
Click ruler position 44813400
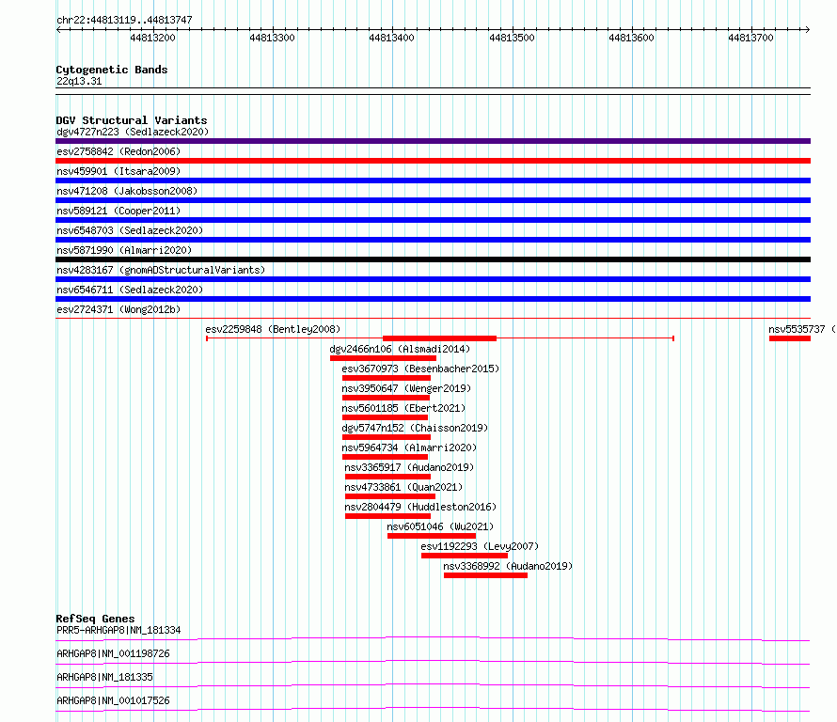point(392,38)
